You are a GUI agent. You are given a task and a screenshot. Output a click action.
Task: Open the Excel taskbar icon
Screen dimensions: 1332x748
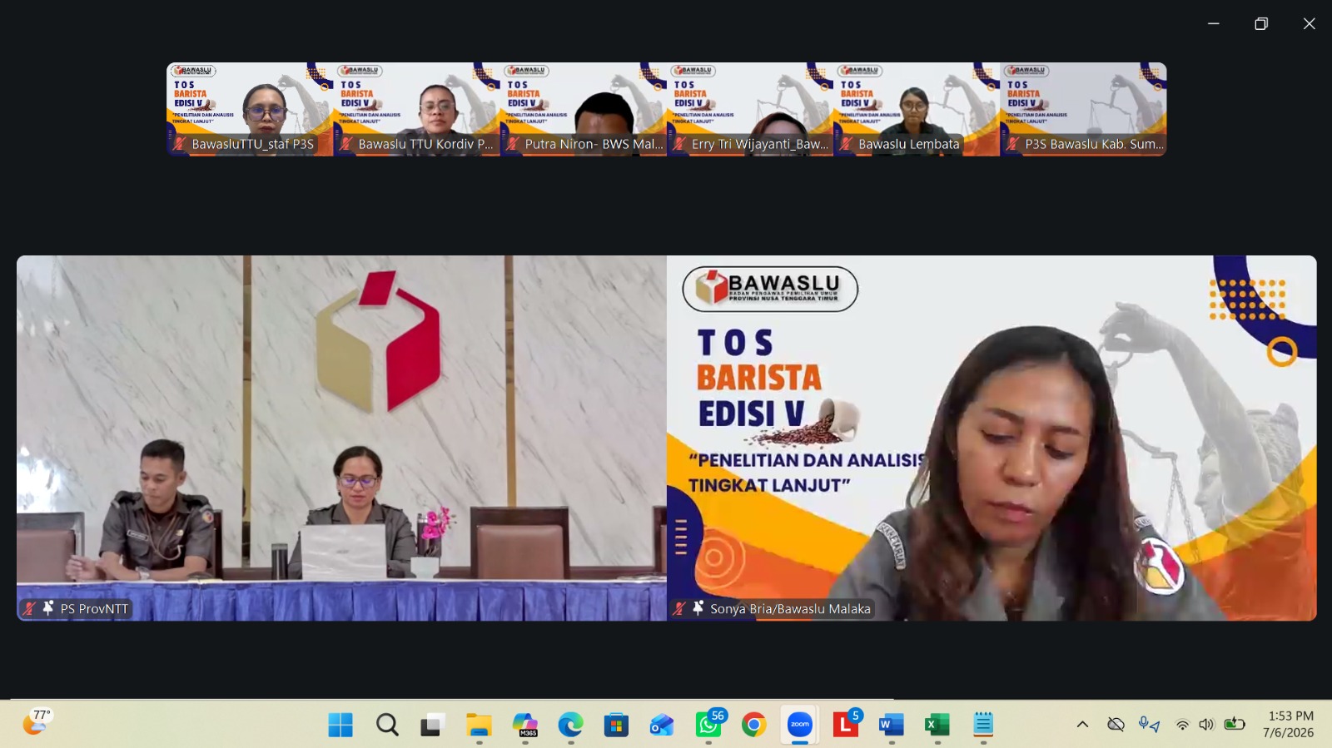click(x=937, y=725)
